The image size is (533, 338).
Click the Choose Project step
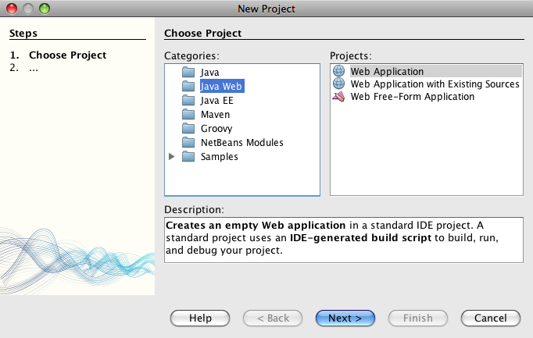pos(67,55)
